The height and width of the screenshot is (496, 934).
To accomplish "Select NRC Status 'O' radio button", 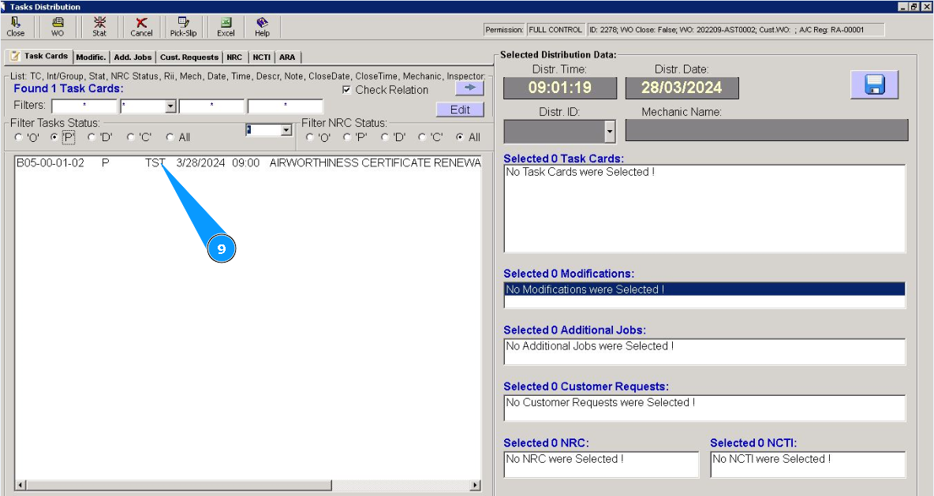I will point(310,137).
